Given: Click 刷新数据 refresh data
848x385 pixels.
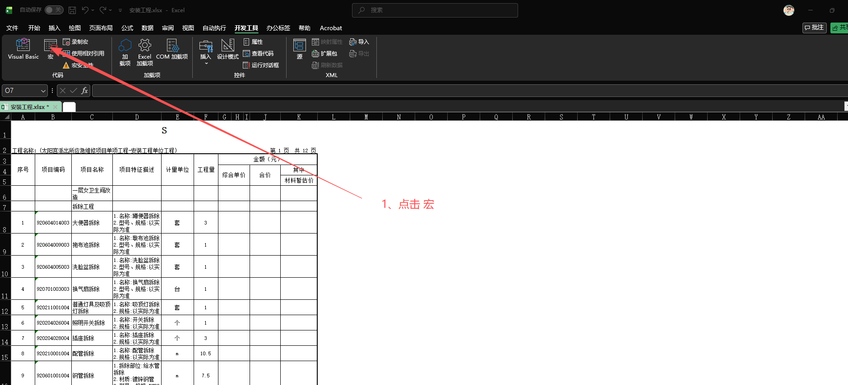Looking at the screenshot, I should (x=327, y=65).
